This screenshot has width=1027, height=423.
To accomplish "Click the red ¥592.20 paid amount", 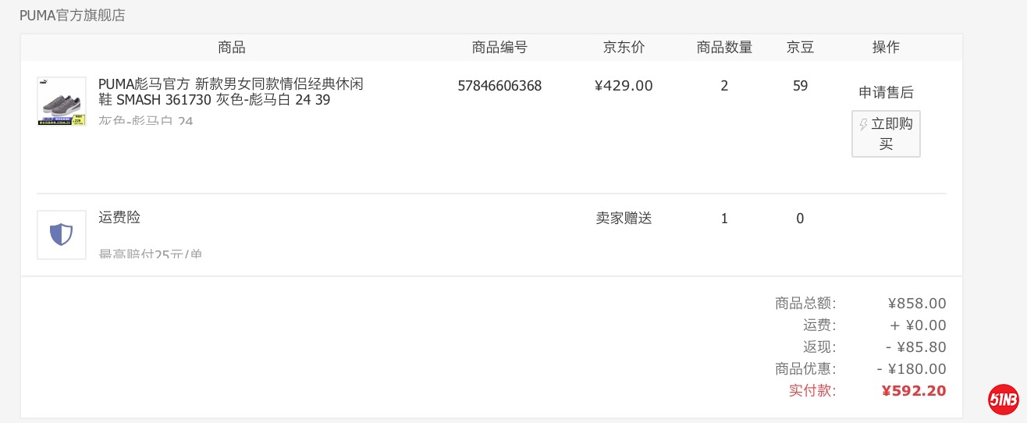I will pos(914,391).
